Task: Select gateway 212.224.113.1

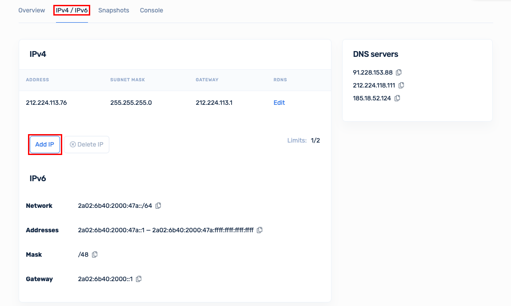Action: (214, 103)
